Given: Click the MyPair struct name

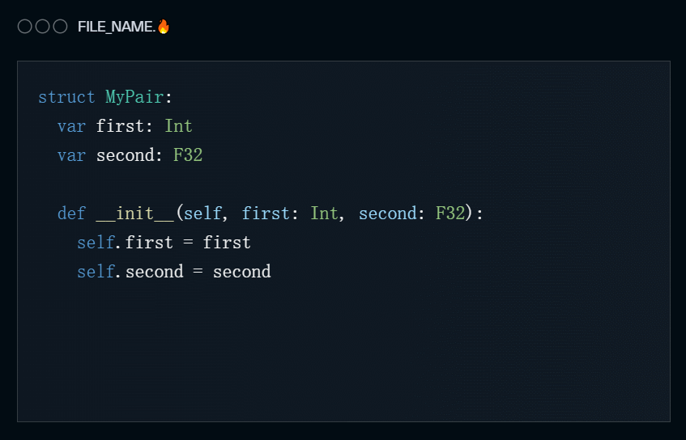Looking at the screenshot, I should point(134,97).
